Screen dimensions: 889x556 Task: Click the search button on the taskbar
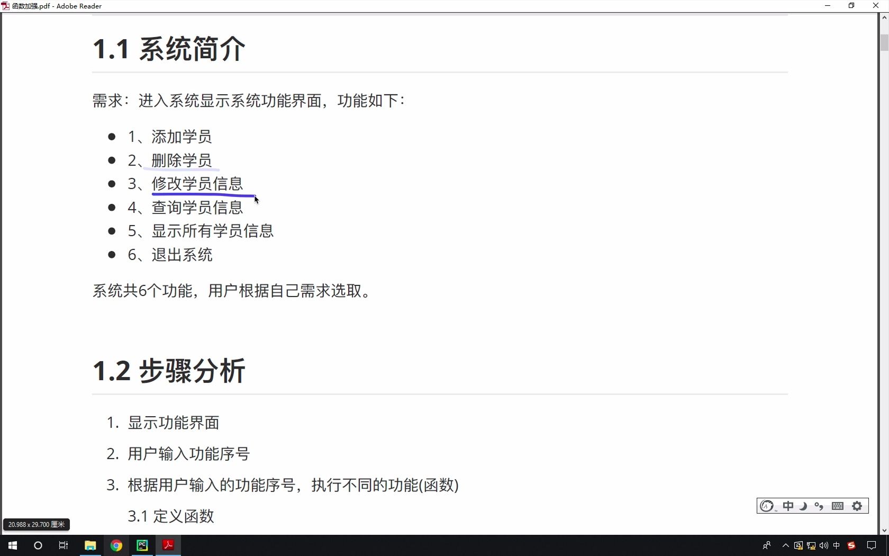37,545
